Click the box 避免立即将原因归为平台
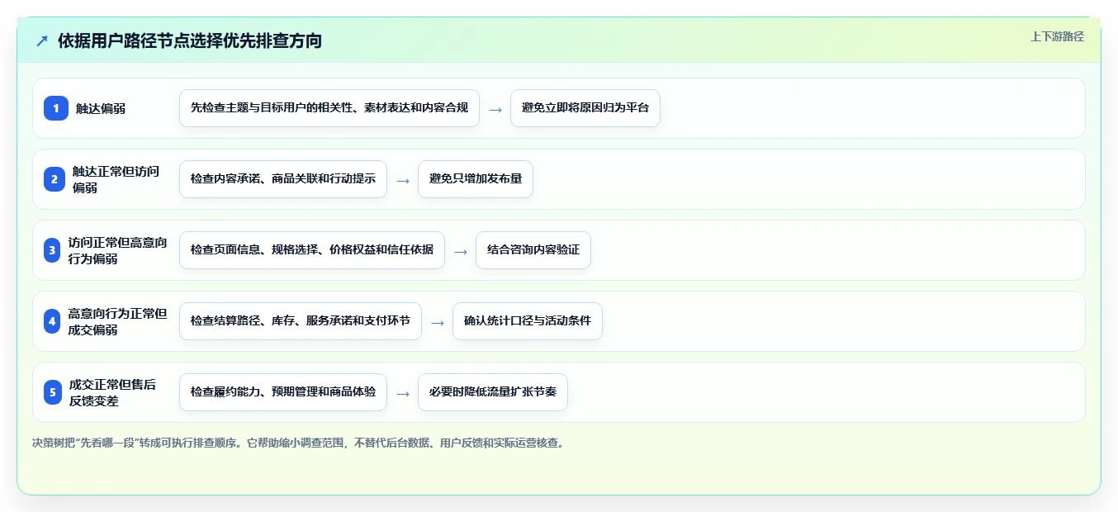 point(585,108)
